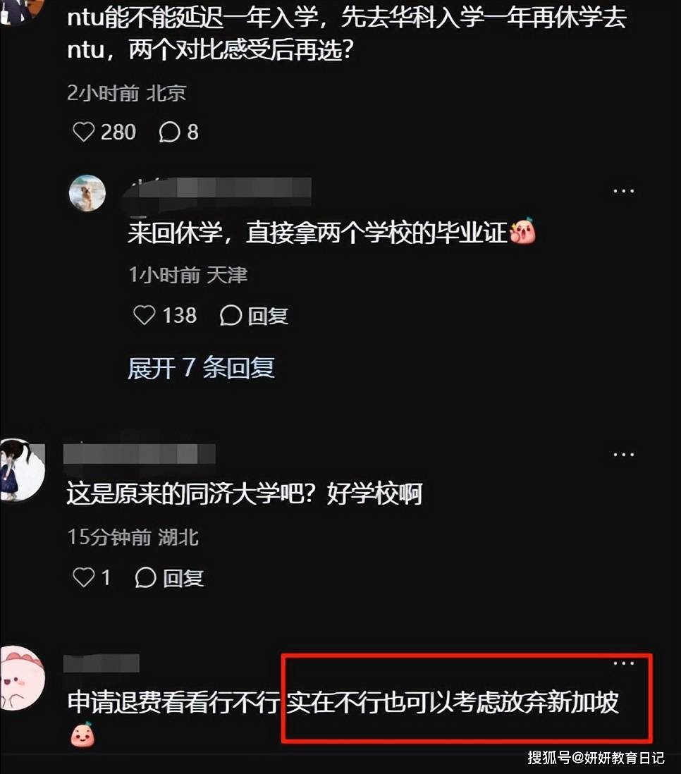Open the pink cartoon avatar profile
This screenshot has width=681, height=774.
pyautogui.click(x=22, y=677)
